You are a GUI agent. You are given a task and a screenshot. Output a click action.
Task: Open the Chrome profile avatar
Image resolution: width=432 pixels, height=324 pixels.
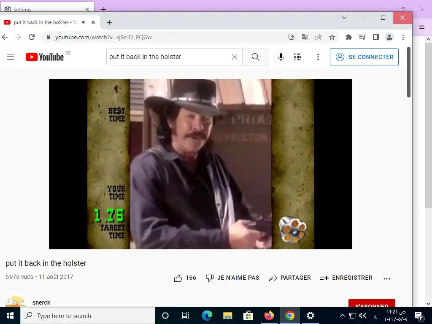389,37
